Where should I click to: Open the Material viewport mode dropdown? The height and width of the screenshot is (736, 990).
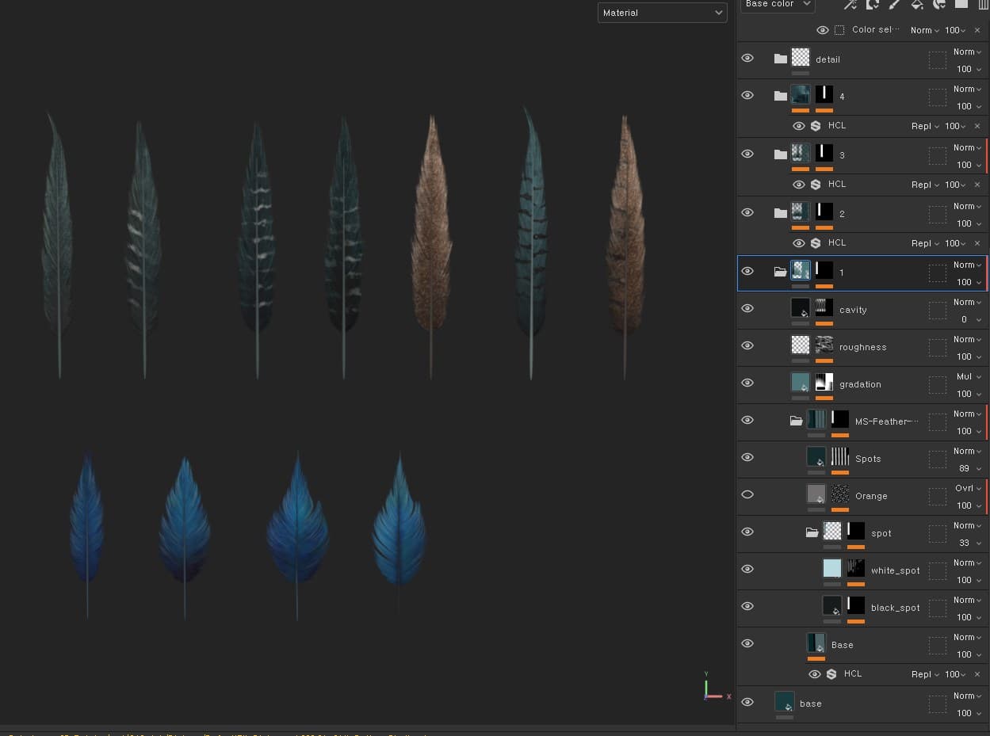[662, 13]
